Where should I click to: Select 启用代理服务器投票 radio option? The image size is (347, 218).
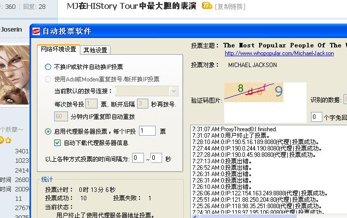(x=48, y=131)
